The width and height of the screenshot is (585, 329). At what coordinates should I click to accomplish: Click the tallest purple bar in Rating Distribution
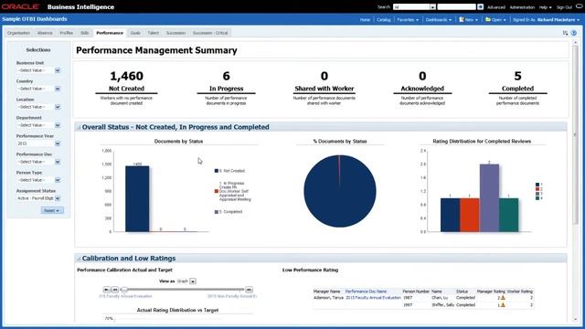(x=489, y=197)
